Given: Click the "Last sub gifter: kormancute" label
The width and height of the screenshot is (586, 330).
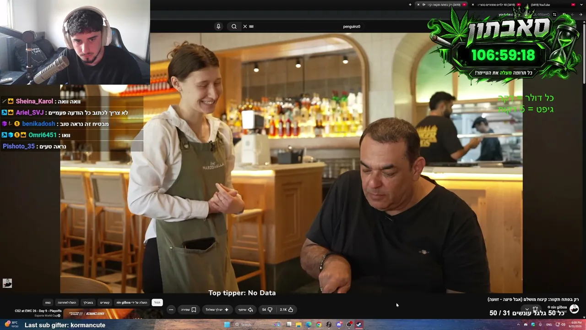Looking at the screenshot, I should coord(65,325).
